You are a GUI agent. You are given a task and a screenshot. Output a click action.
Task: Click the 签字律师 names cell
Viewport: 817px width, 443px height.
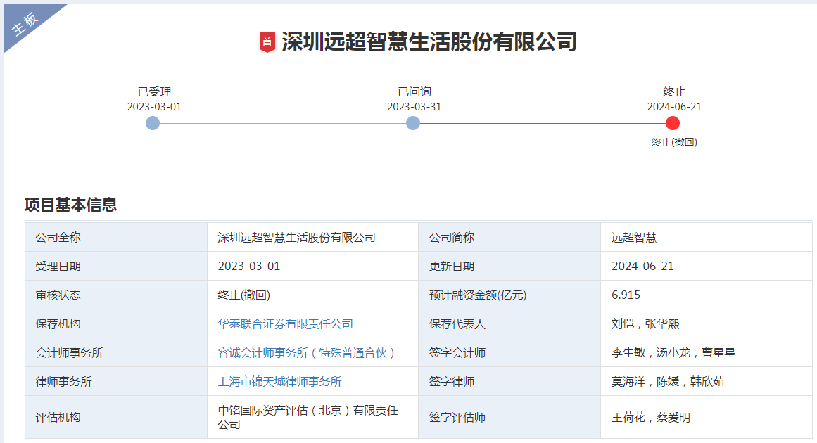668,381
